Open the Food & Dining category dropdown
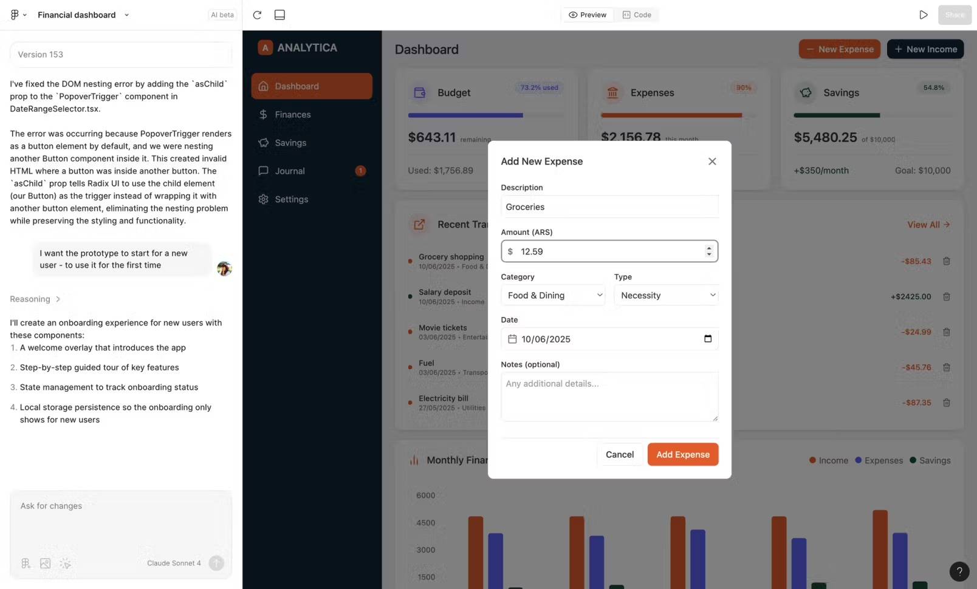Image resolution: width=977 pixels, height=589 pixels. (553, 295)
